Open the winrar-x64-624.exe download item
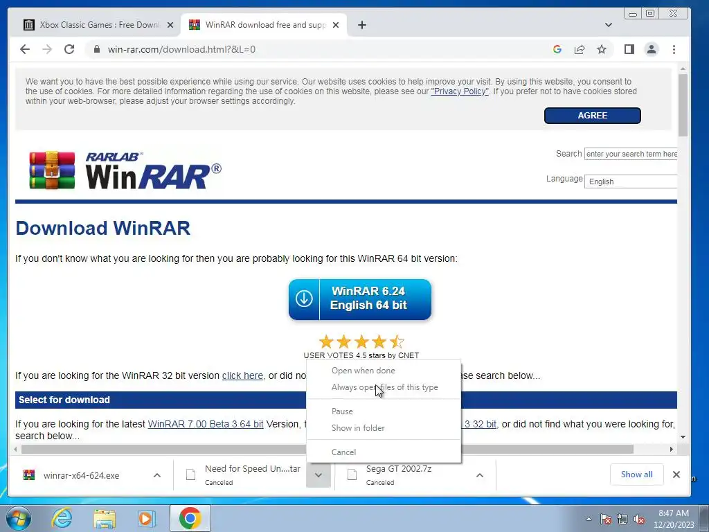Viewport: 709px width, 532px height. [x=82, y=475]
